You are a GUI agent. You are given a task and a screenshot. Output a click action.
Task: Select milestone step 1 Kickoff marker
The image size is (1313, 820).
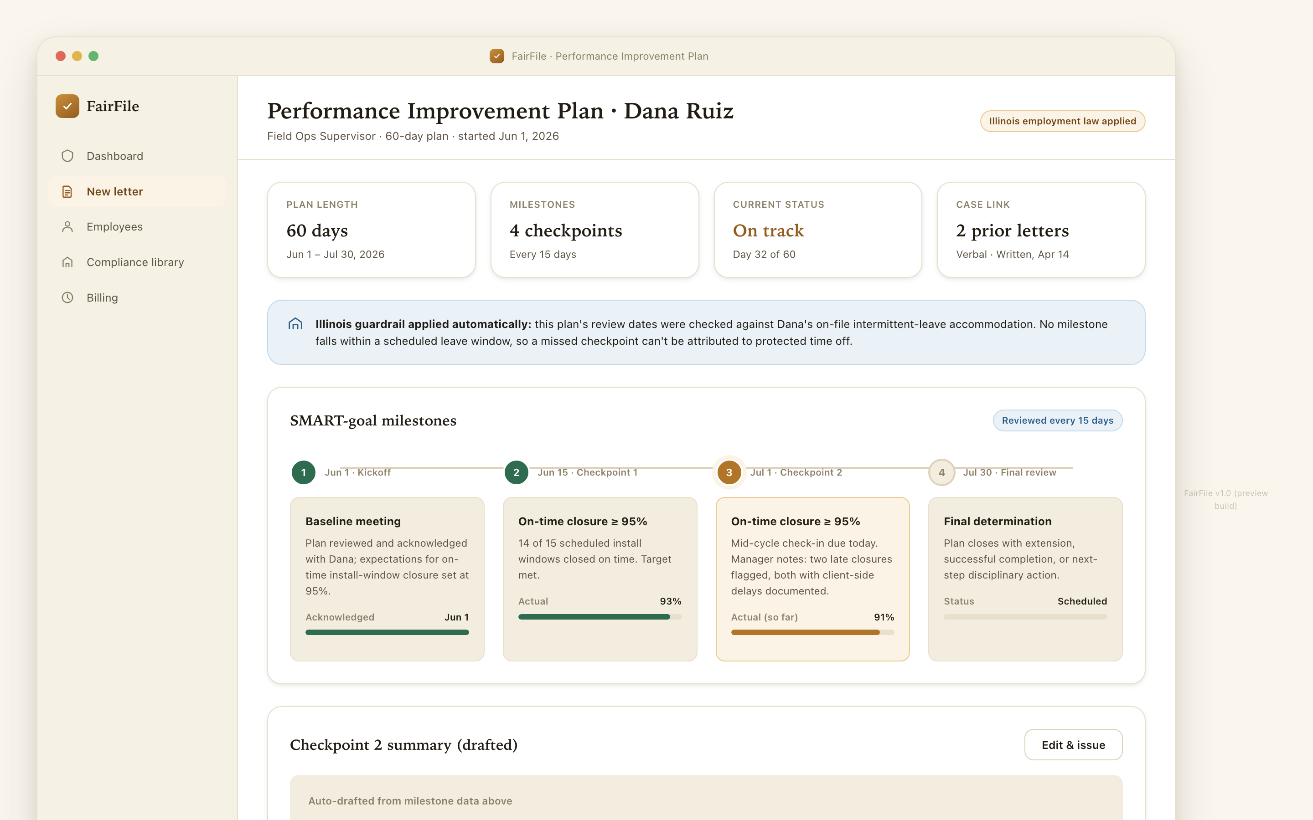coord(303,472)
